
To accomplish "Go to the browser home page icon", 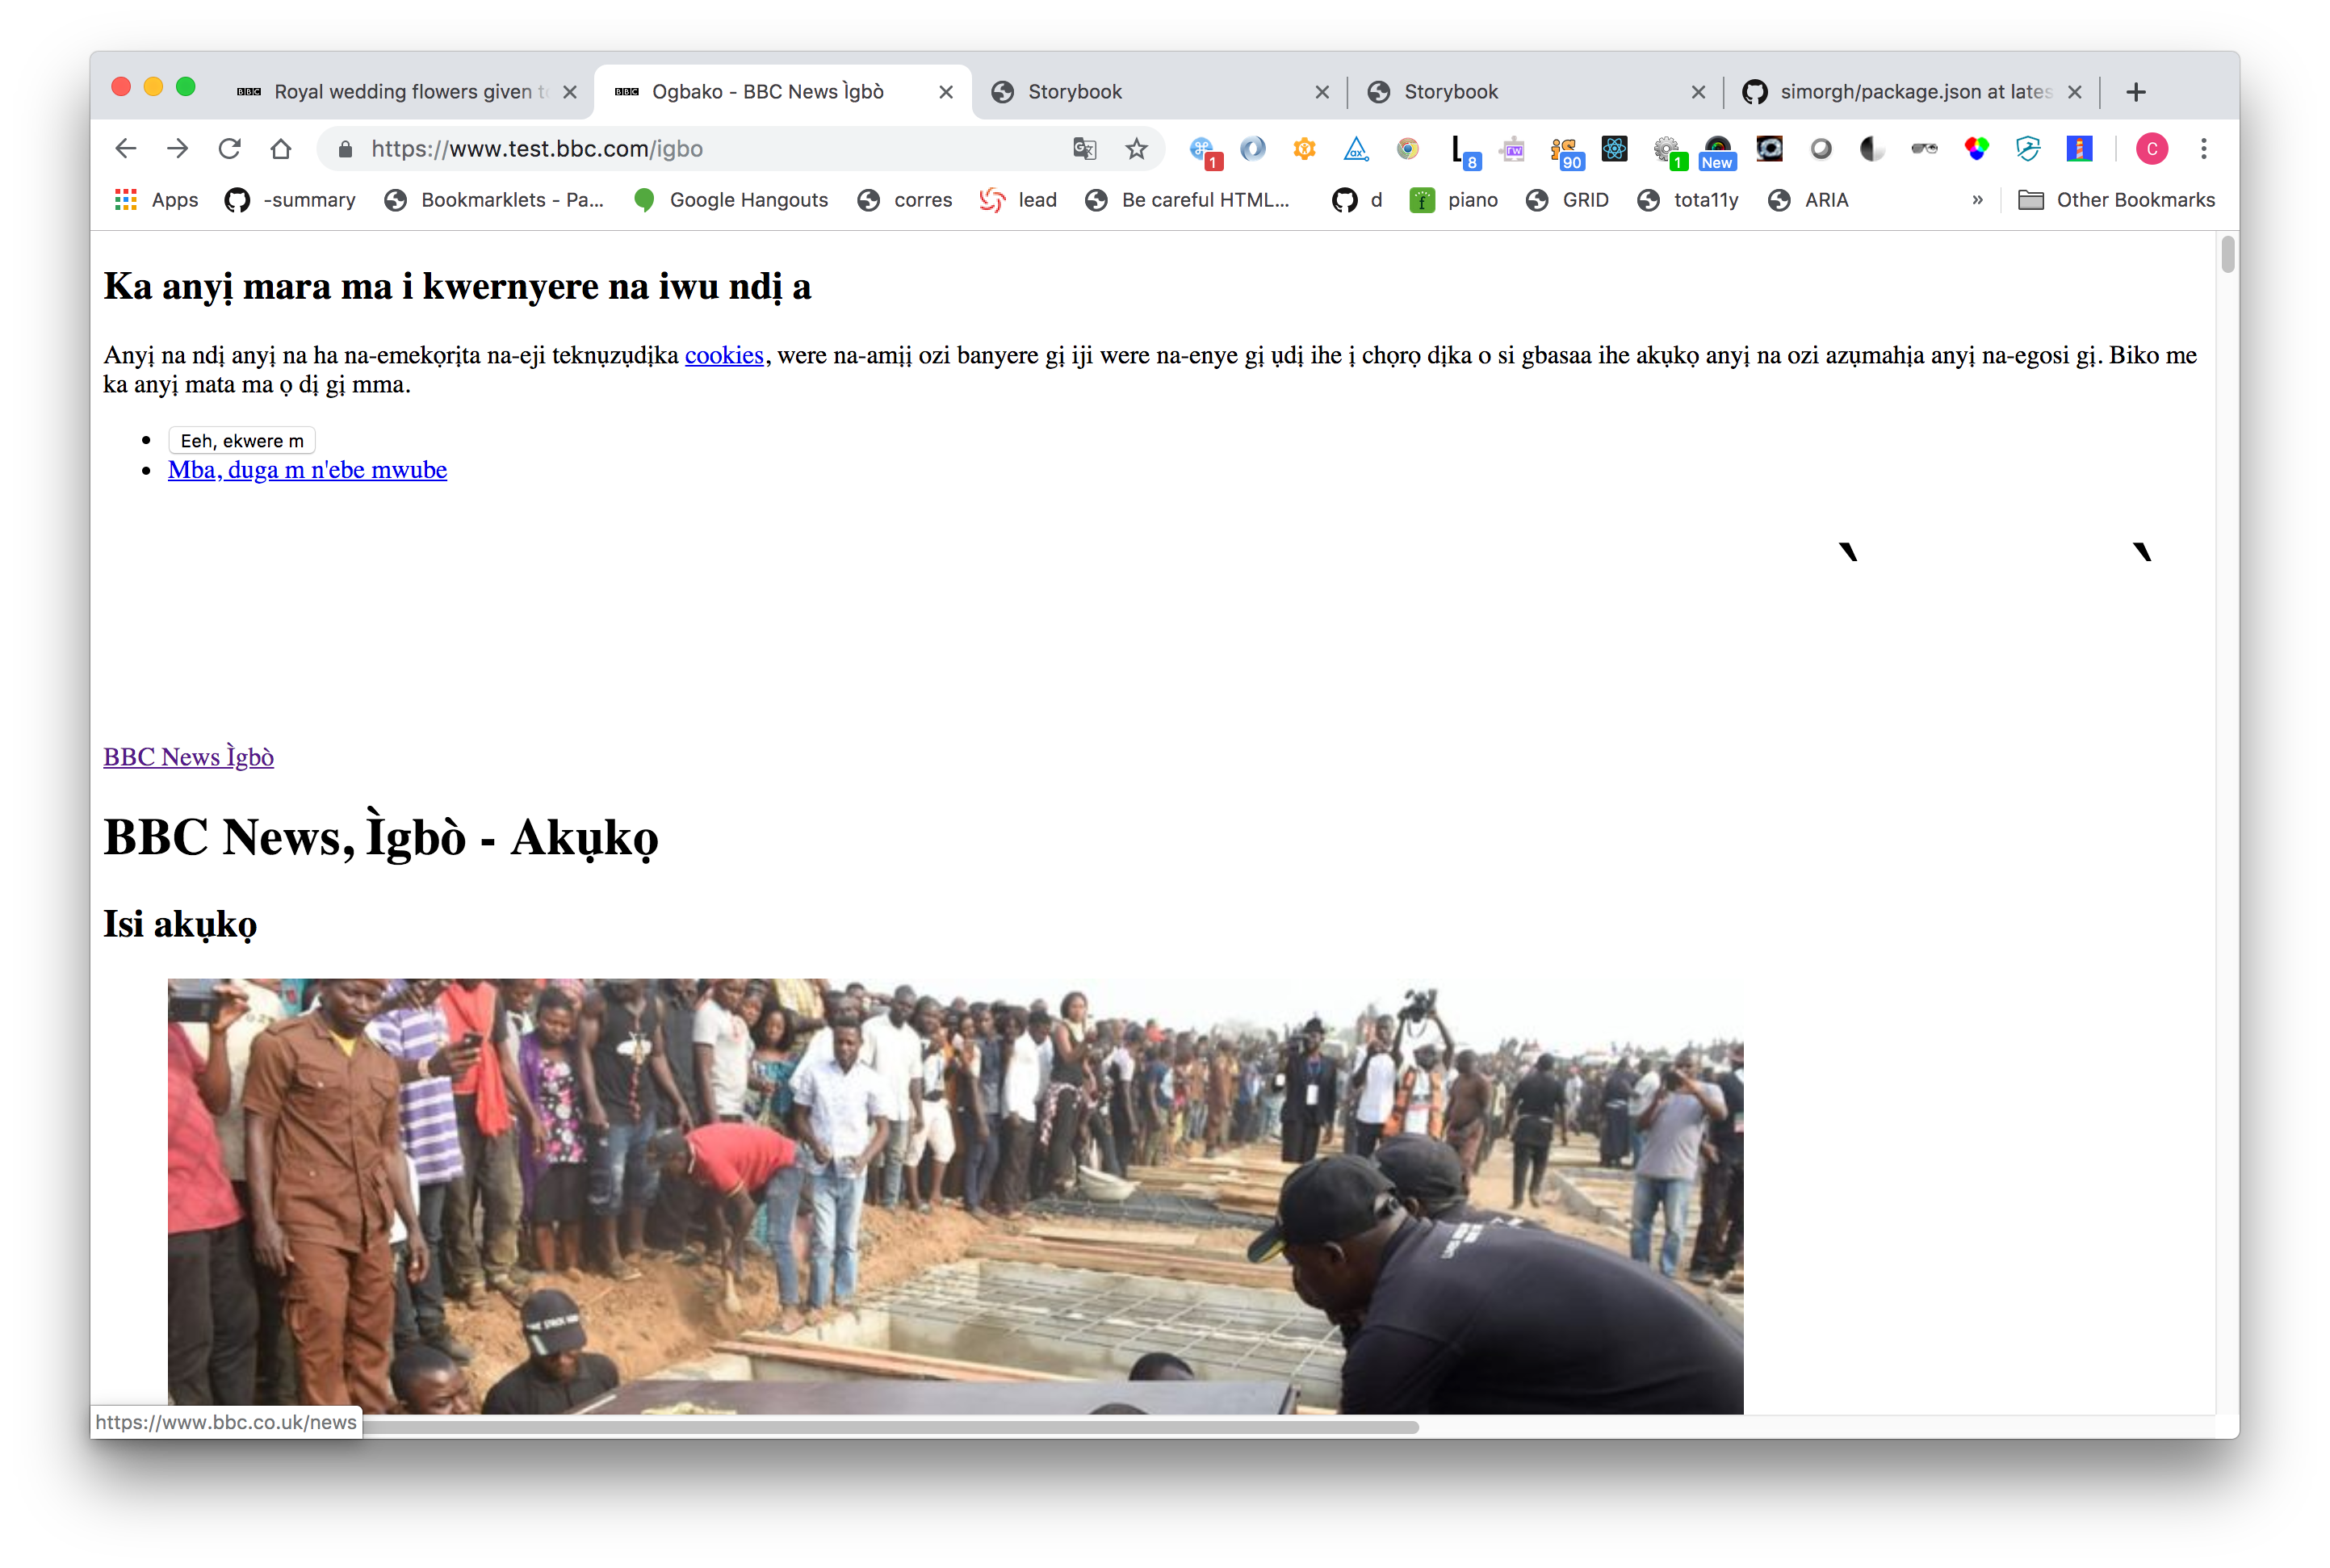I will 281,149.
